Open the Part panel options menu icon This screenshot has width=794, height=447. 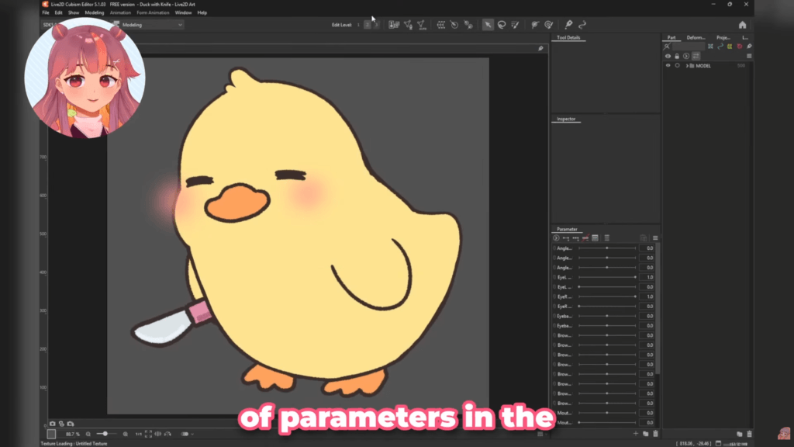click(750, 56)
